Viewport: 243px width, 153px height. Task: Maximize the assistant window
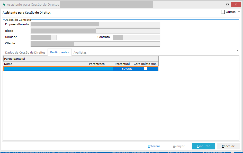tap(227, 5)
